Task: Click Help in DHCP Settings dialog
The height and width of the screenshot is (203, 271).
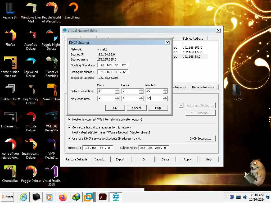Action: 158,108
